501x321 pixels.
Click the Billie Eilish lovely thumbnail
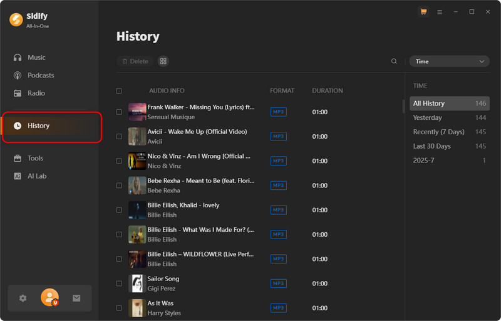coord(137,210)
